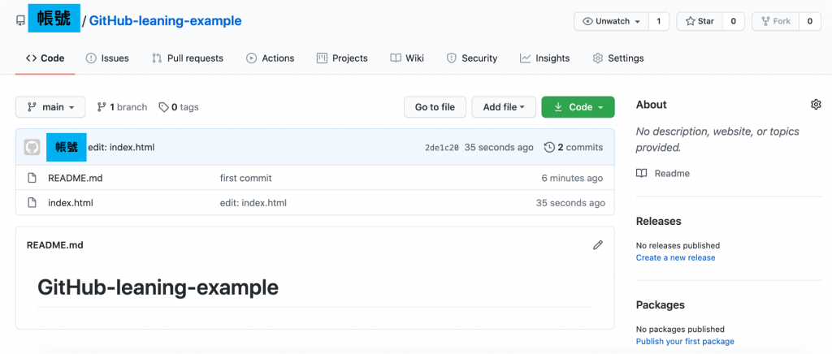
Task: Open the first commit message link
Action: click(x=245, y=178)
